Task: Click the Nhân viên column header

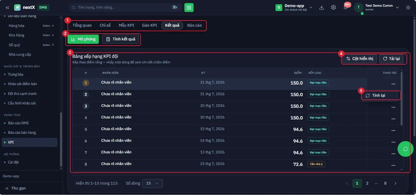Action: click(110, 73)
